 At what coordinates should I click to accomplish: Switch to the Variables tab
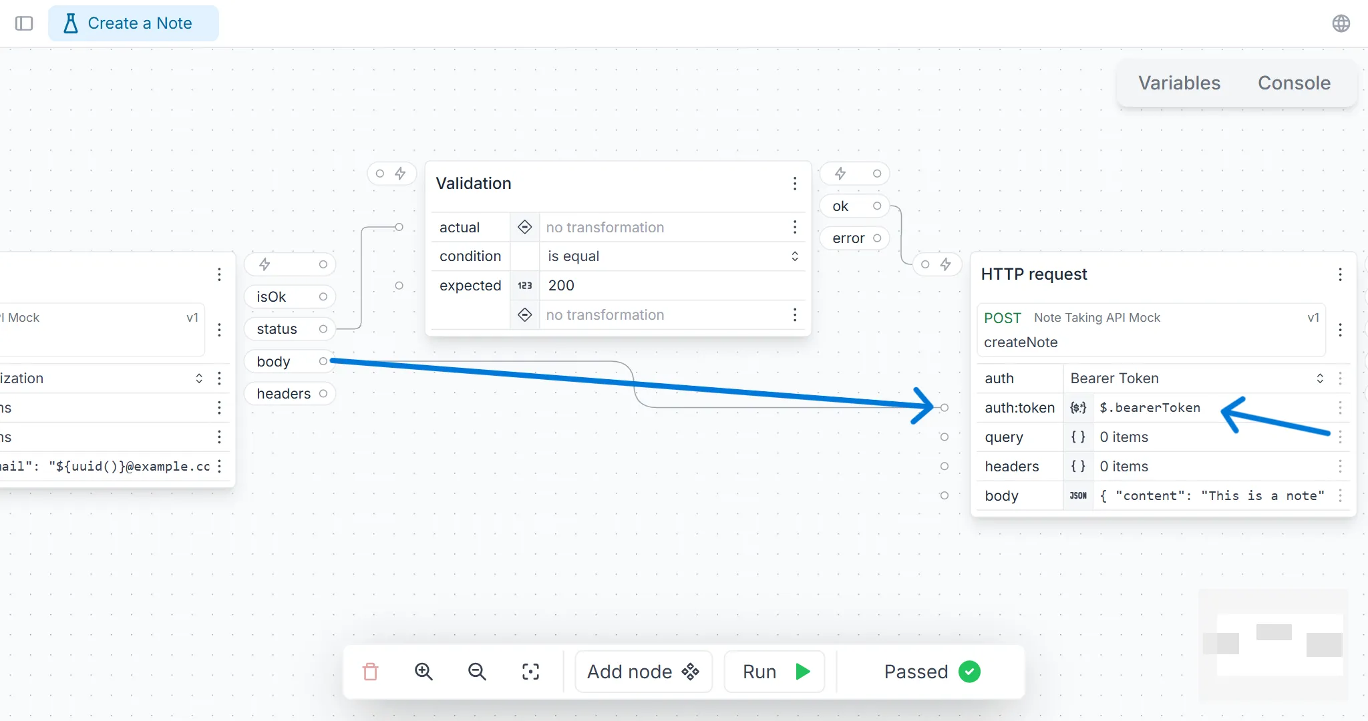tap(1179, 82)
